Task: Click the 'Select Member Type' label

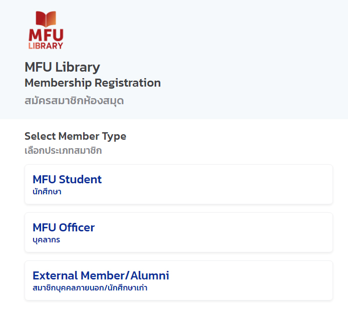Action: click(x=75, y=136)
